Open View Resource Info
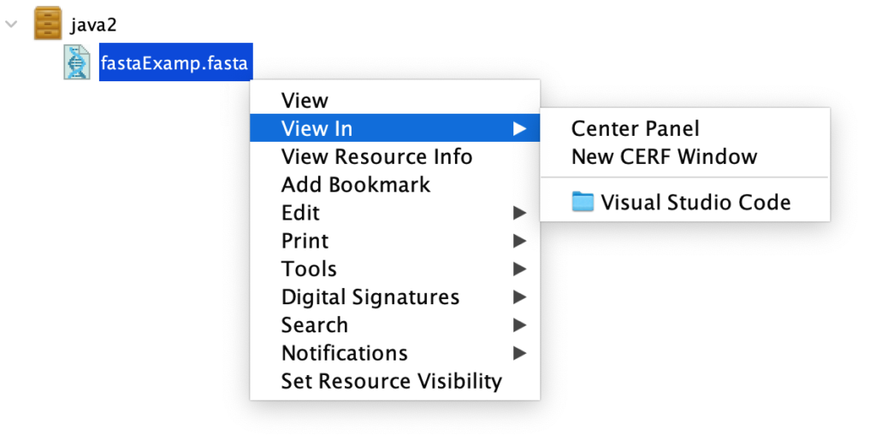The height and width of the screenshot is (446, 876). pos(376,157)
